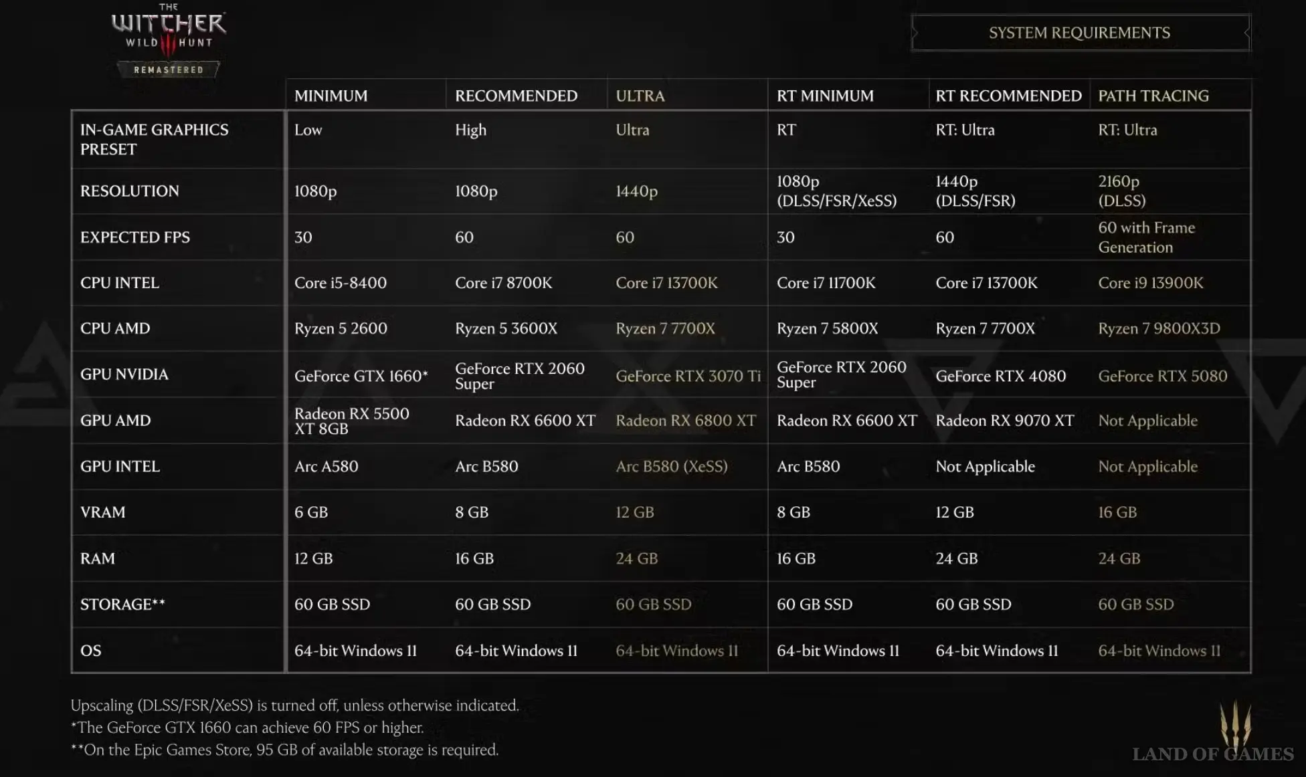Click the 60 with Frame Generation cell
Viewport: 1306px width, 777px height.
1146,237
